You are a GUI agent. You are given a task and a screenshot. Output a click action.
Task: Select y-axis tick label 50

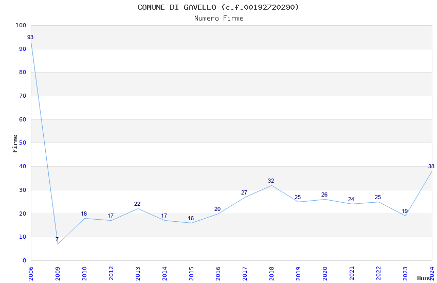23,143
